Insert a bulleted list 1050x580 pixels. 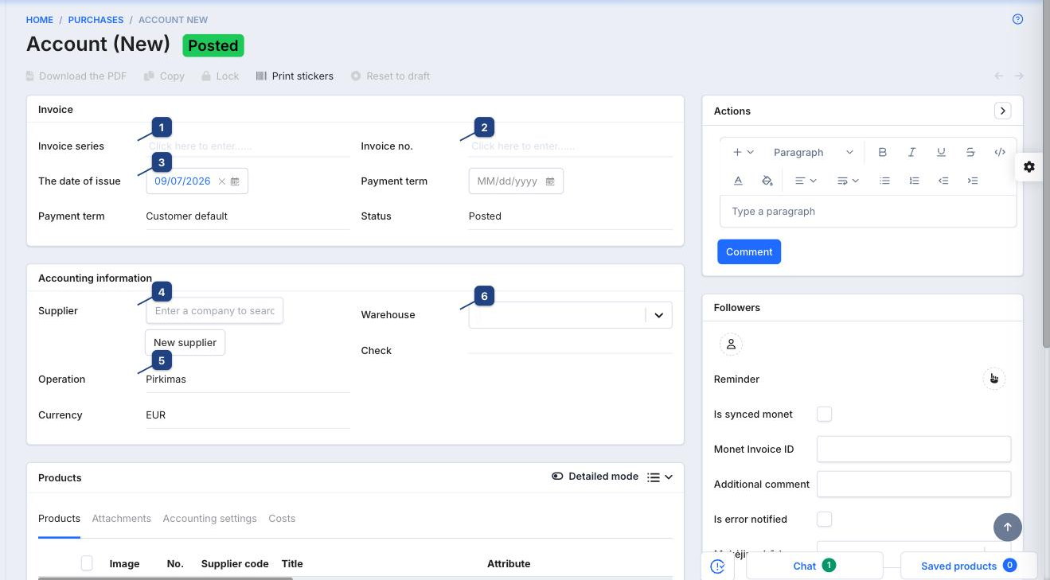[884, 181]
